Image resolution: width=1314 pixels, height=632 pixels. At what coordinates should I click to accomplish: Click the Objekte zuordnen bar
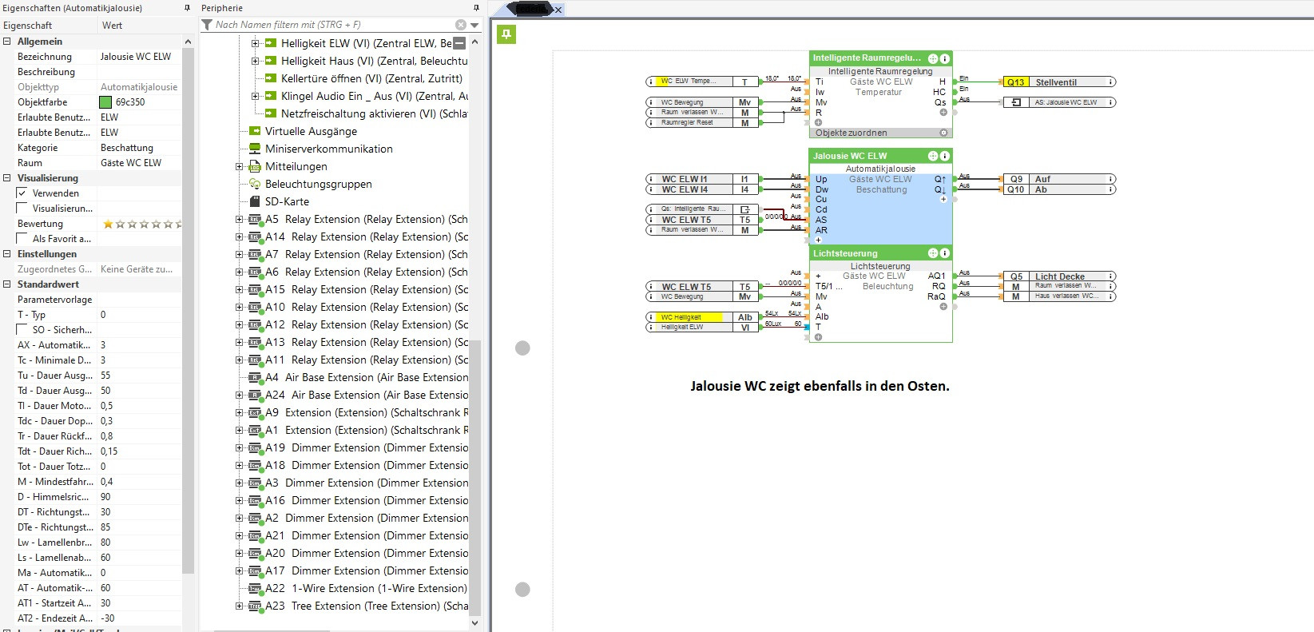pos(880,133)
